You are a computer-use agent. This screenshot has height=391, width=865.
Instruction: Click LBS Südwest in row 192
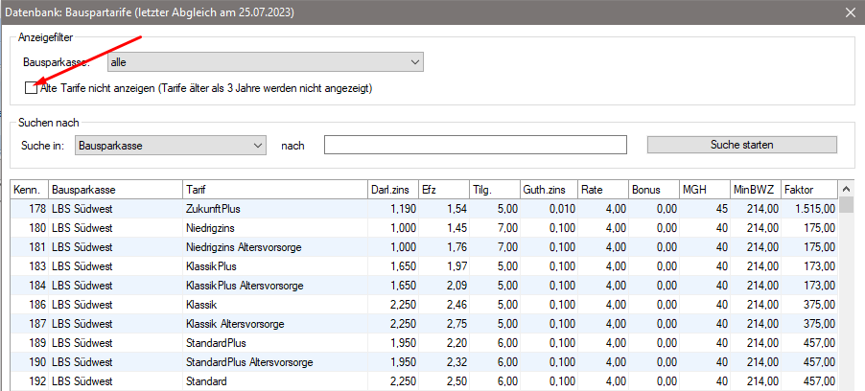pyautogui.click(x=82, y=381)
